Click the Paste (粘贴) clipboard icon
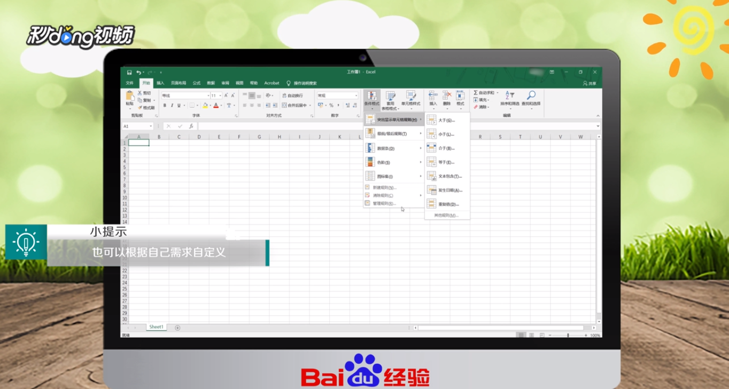Screen dimensions: 729x389 click(x=130, y=97)
